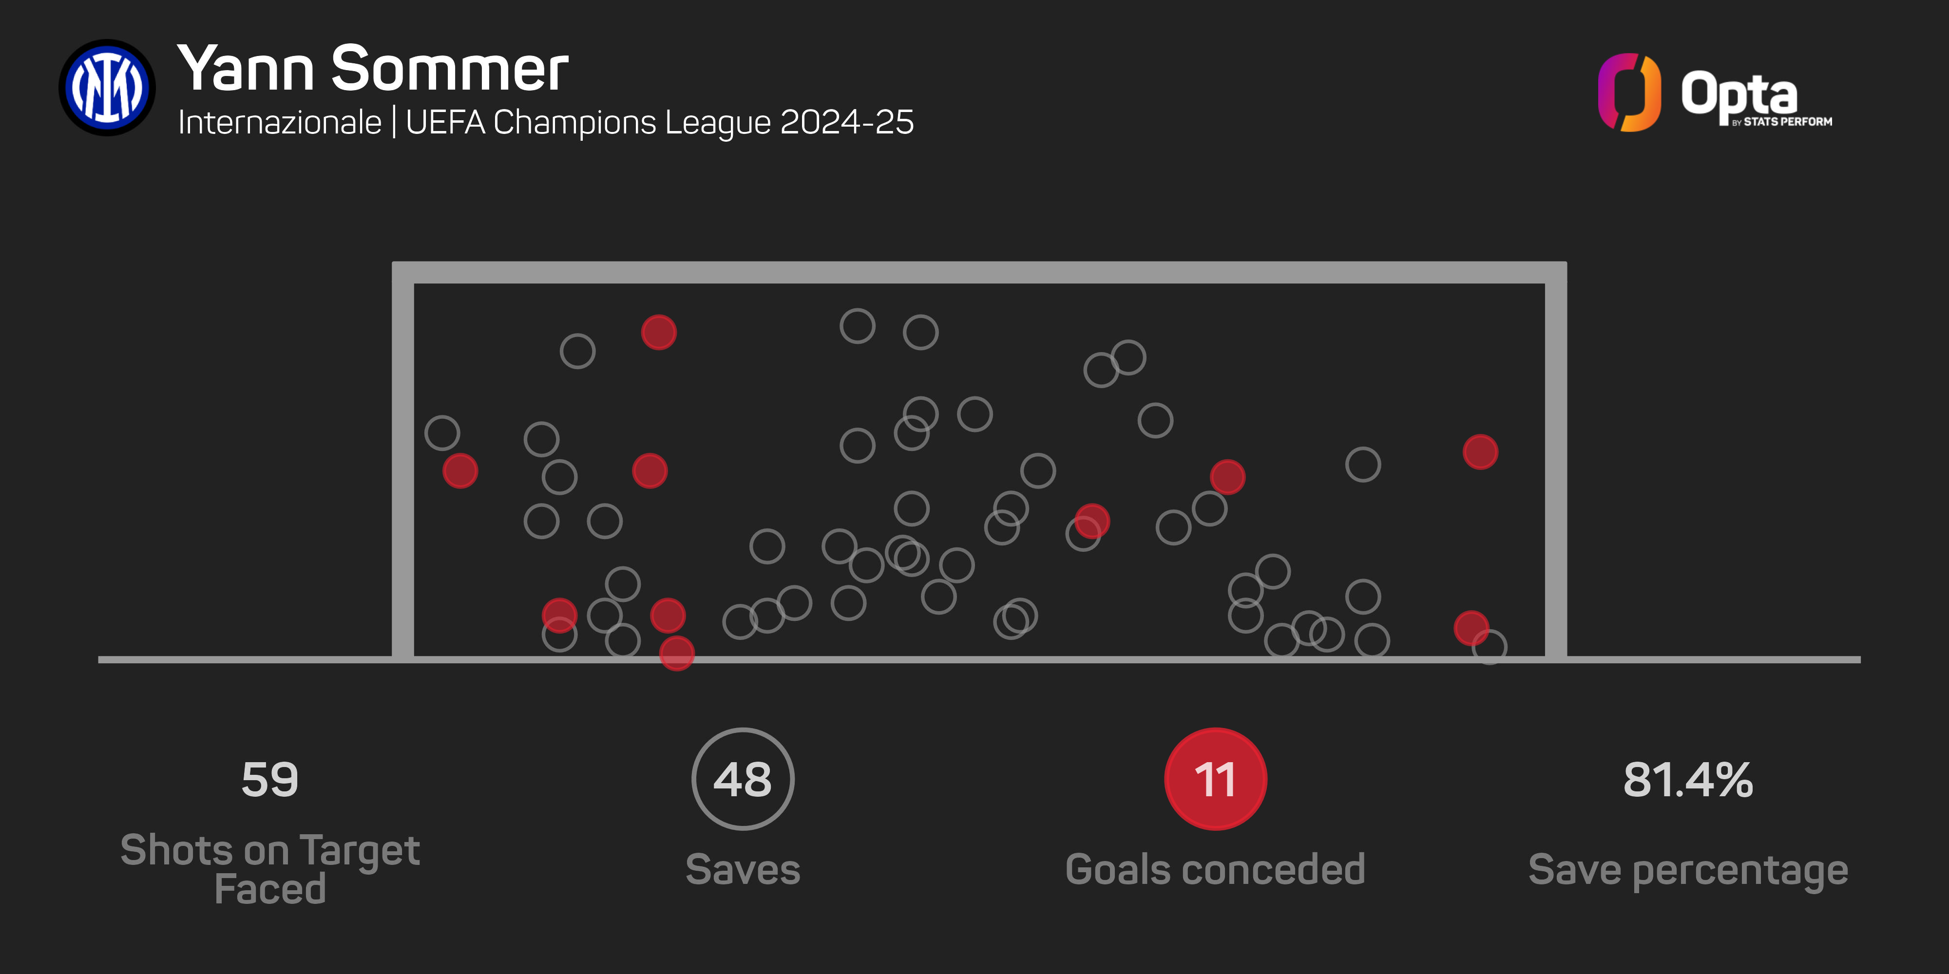Select the red circle showing 11 goals

[x=1215, y=779]
